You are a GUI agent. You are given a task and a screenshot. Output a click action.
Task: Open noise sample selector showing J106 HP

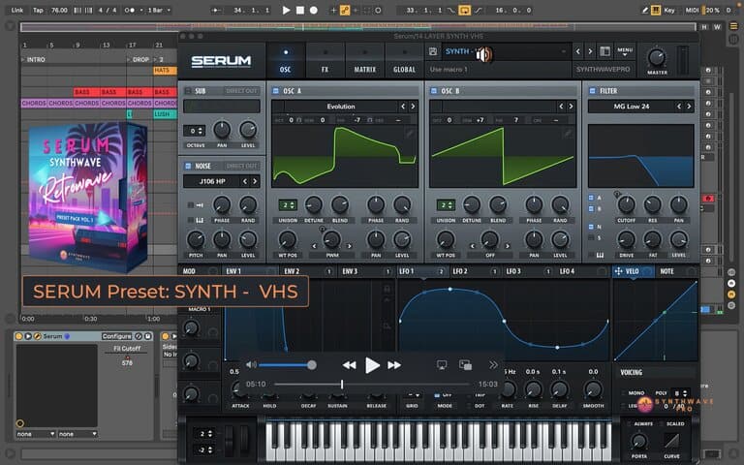(x=211, y=181)
